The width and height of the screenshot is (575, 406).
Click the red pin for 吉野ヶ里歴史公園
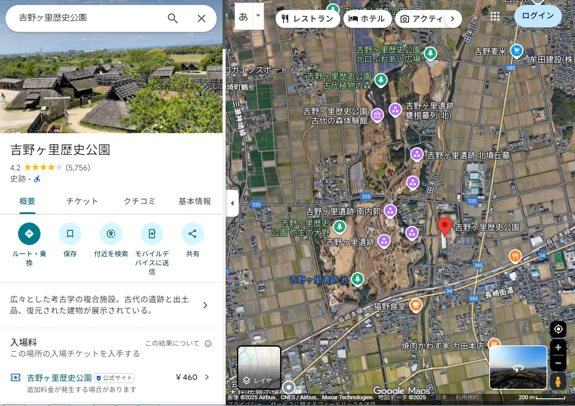point(445,227)
